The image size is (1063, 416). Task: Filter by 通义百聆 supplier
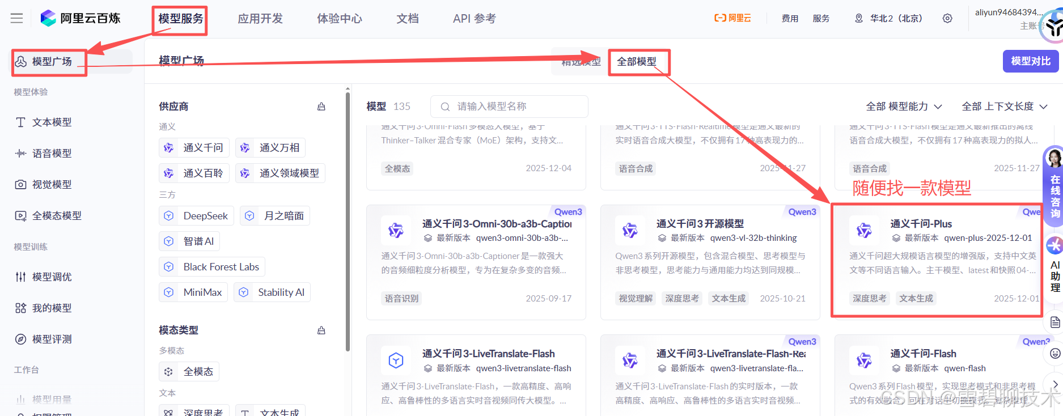pyautogui.click(x=194, y=173)
